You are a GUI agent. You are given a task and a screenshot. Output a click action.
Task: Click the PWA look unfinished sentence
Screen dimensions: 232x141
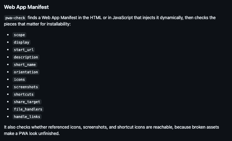(x=39, y=134)
